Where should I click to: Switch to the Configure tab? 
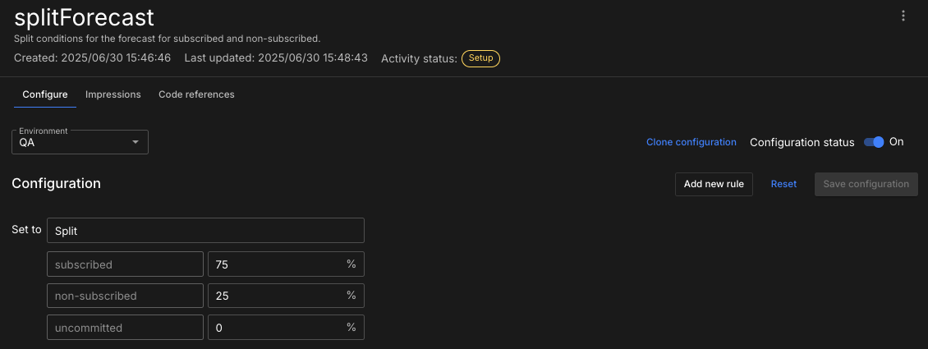coord(45,94)
